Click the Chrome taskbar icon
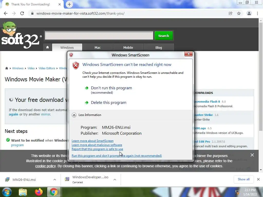The image size is (263, 197). [x=53, y=192]
